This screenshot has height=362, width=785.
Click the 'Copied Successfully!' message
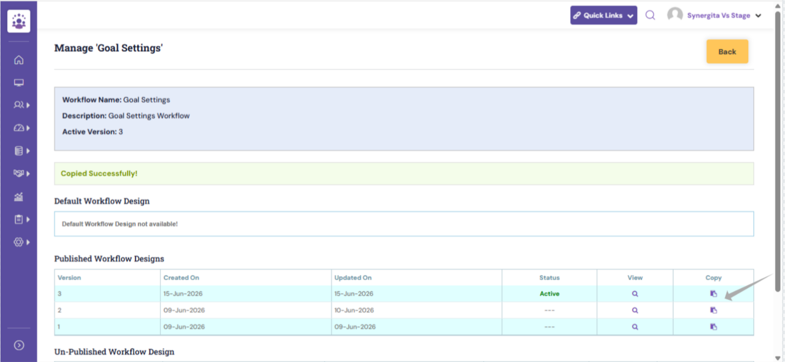[99, 174]
